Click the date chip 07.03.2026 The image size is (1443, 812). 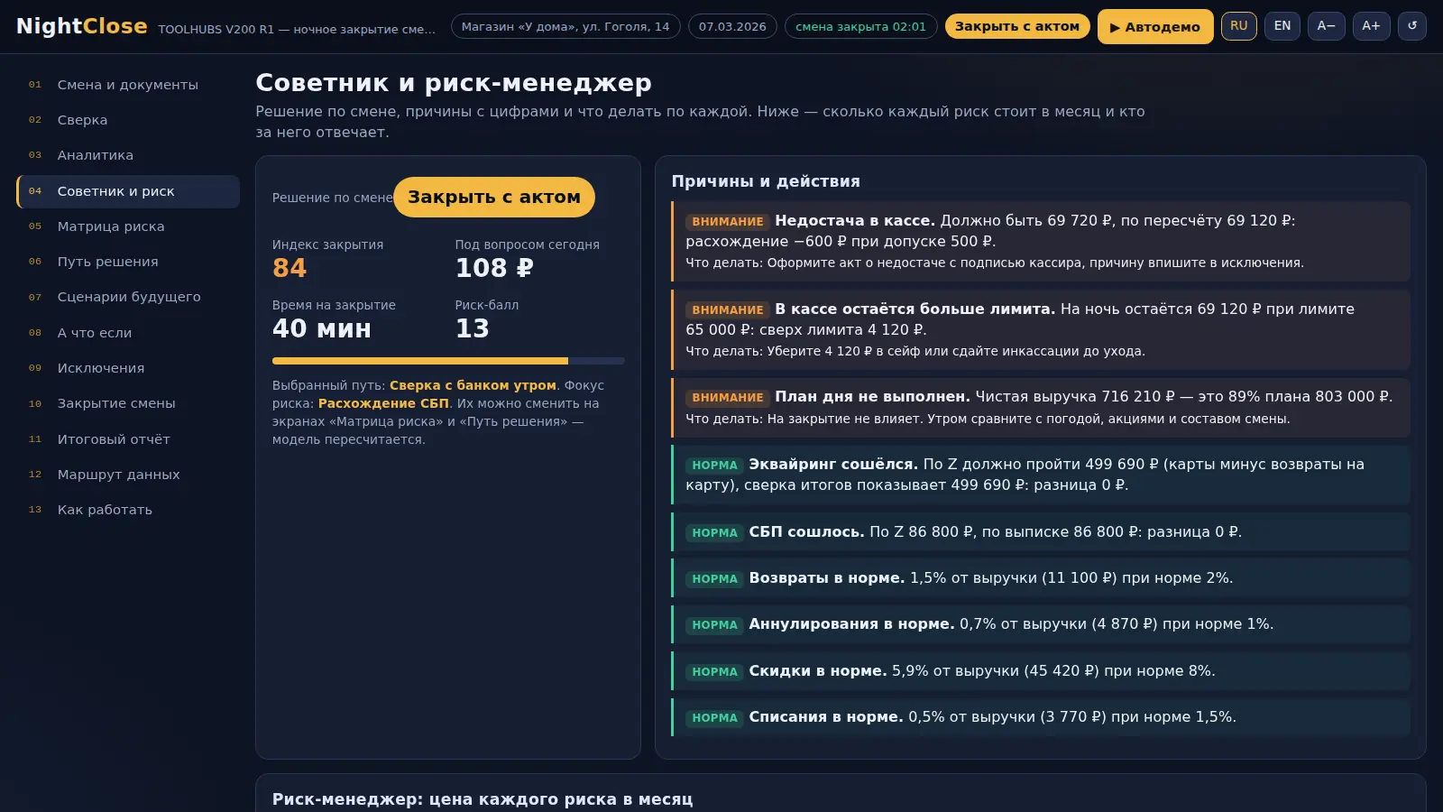pos(732,26)
